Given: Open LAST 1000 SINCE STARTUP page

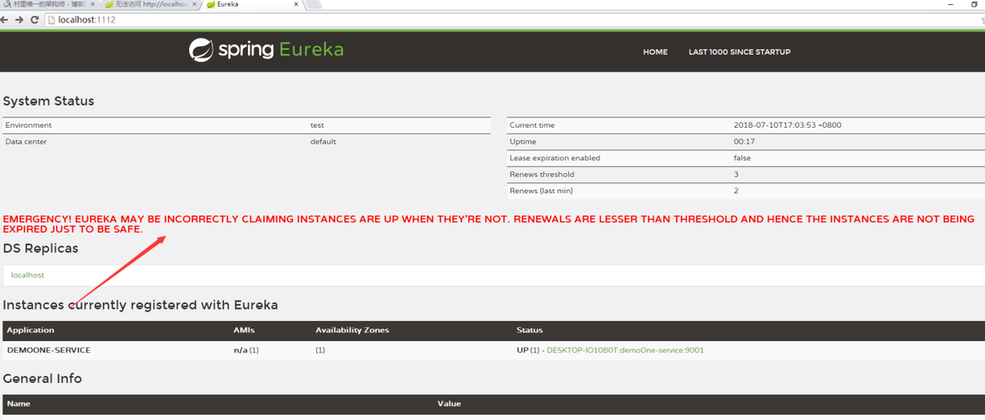Looking at the screenshot, I should pos(740,52).
